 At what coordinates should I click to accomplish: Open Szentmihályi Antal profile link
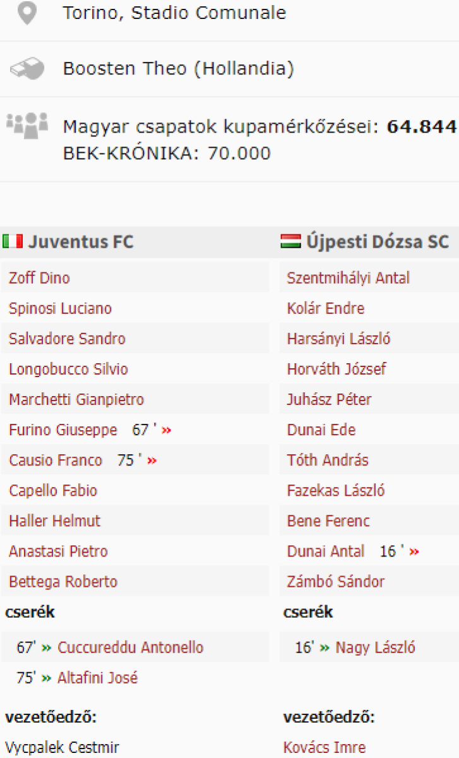[348, 278]
